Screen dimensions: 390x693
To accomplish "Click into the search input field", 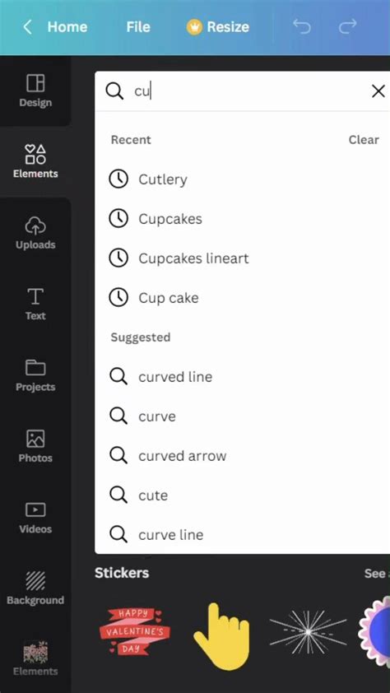I will (x=249, y=91).
